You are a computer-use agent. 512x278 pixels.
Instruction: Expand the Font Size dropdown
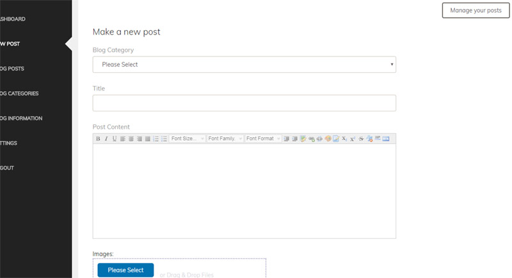[x=187, y=139]
